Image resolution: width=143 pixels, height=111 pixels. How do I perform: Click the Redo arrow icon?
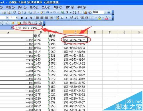55,13
